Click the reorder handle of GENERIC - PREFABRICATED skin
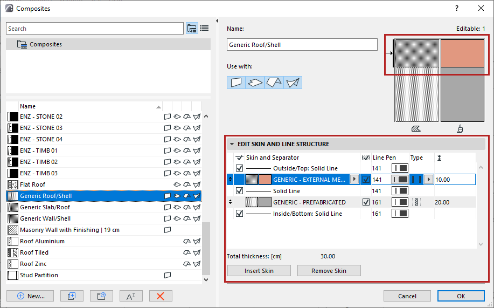The height and width of the screenshot is (308, 494). (x=231, y=202)
